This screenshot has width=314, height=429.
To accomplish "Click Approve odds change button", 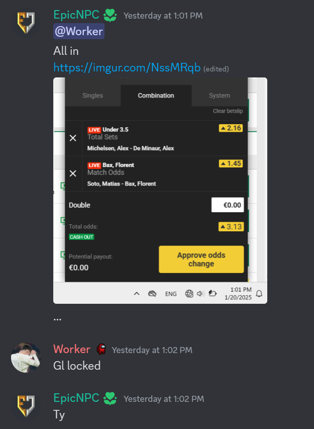I will [x=201, y=260].
